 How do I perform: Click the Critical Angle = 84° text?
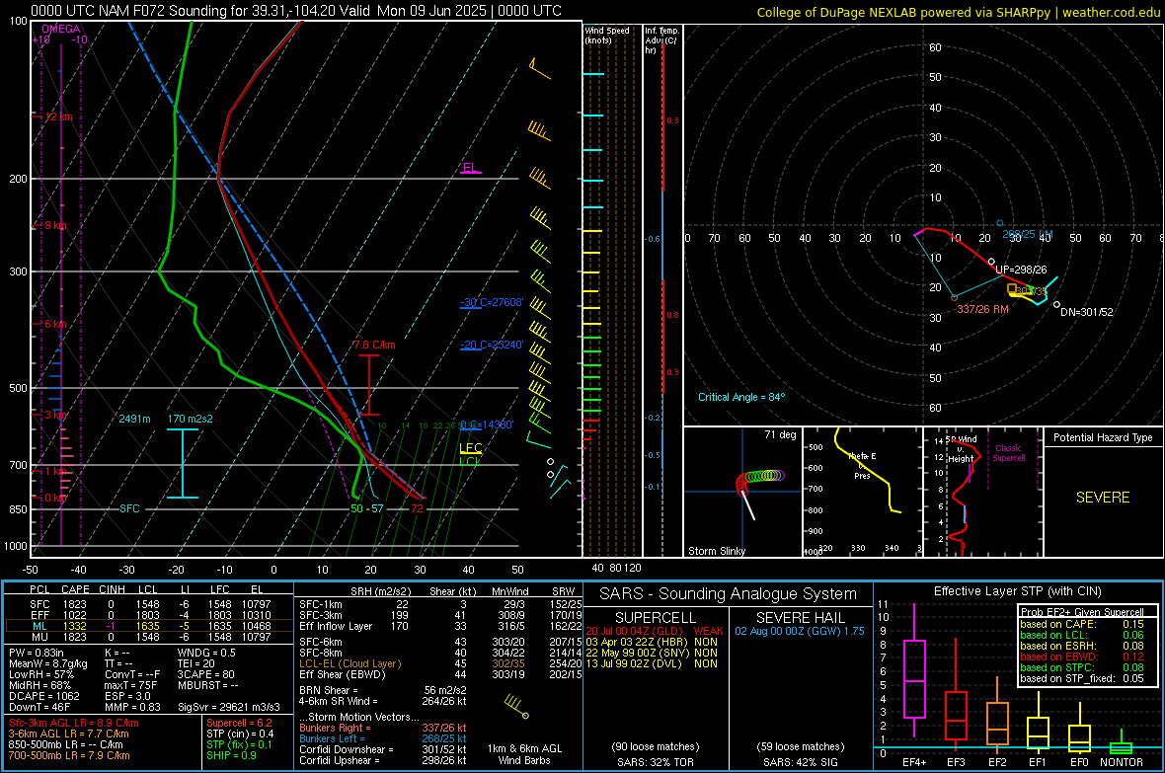tap(741, 397)
